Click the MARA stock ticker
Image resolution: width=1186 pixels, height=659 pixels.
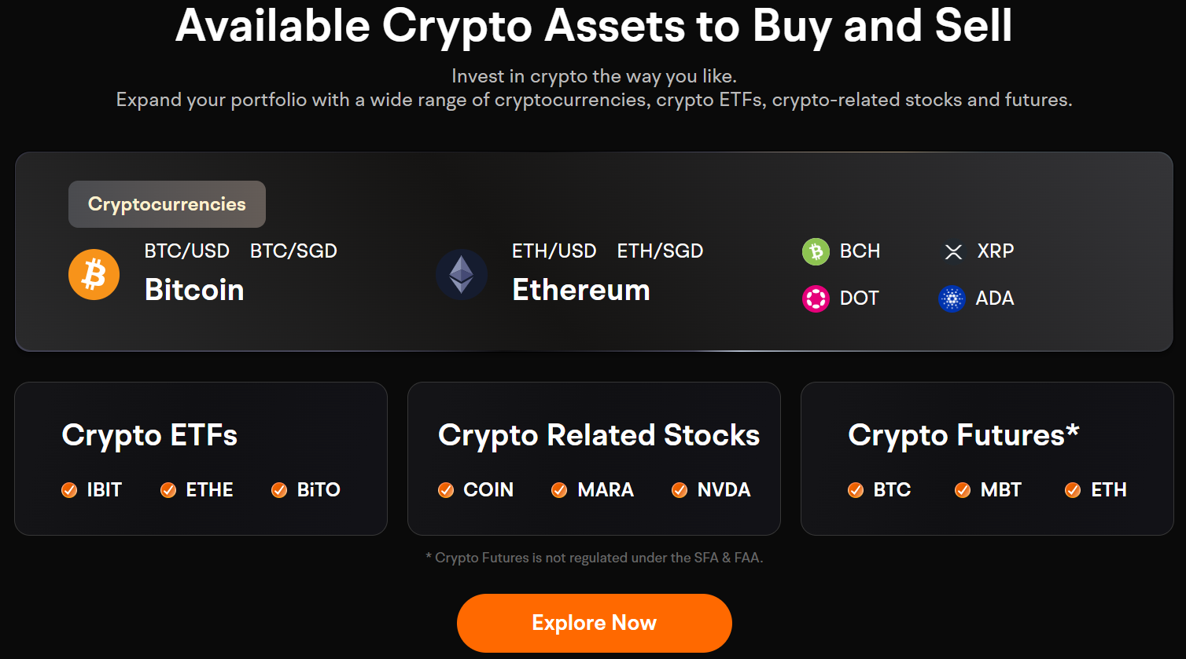point(606,490)
